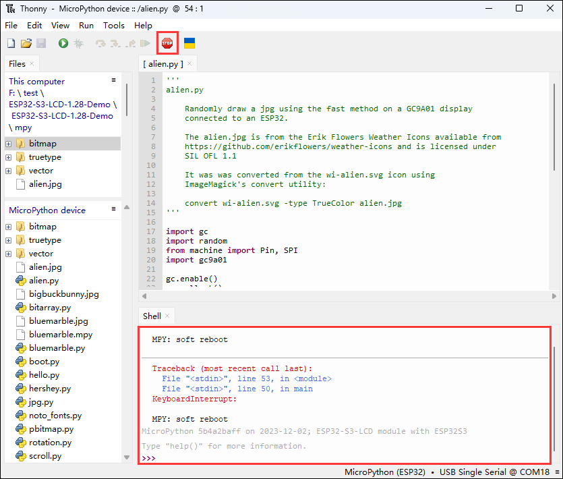Open the Tools menu
The width and height of the screenshot is (563, 479).
click(113, 25)
